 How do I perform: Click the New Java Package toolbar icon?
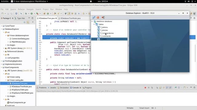point(44,13)
